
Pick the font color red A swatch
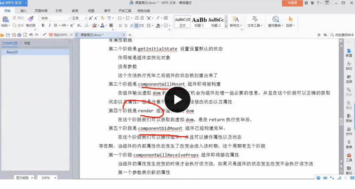102,26
